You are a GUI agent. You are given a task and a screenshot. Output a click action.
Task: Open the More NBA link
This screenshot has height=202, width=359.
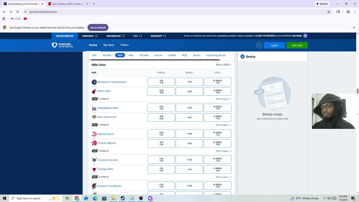click(x=224, y=65)
